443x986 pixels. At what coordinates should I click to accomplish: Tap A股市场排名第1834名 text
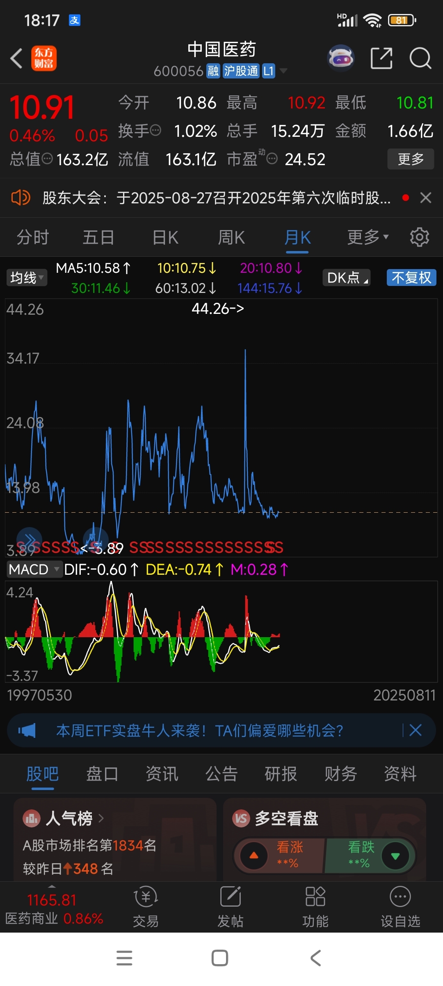point(90,845)
